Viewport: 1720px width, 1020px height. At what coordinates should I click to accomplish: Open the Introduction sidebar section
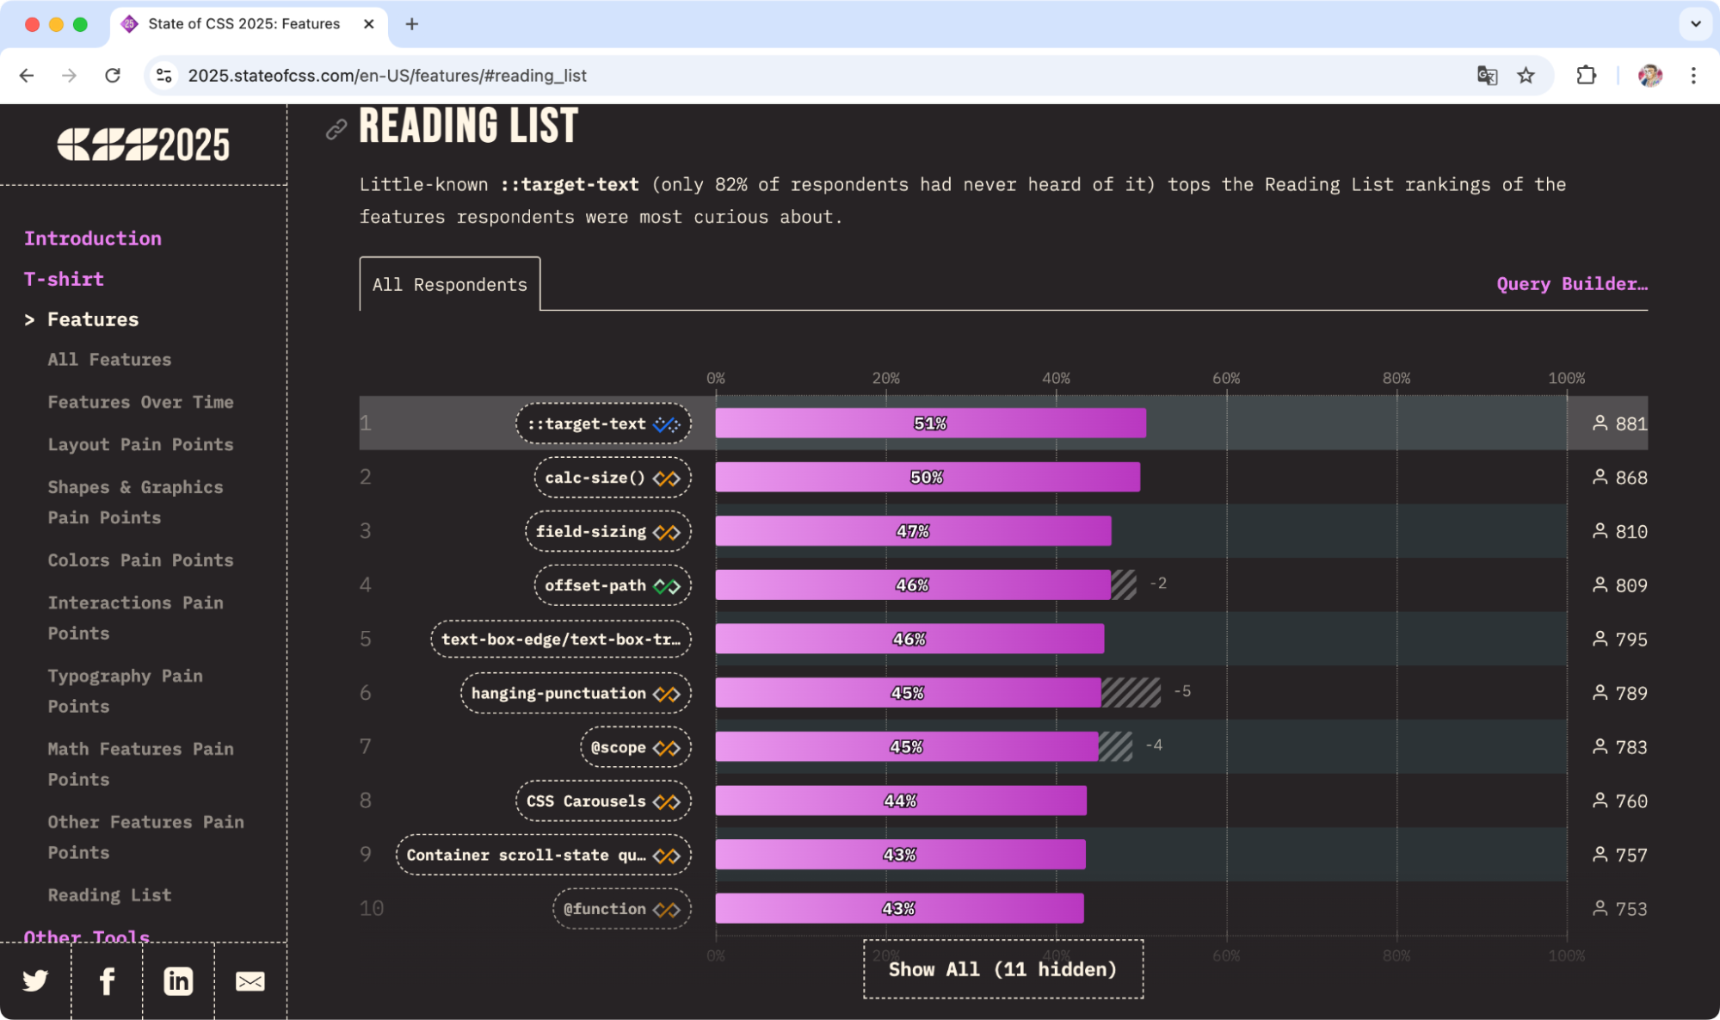(93, 238)
